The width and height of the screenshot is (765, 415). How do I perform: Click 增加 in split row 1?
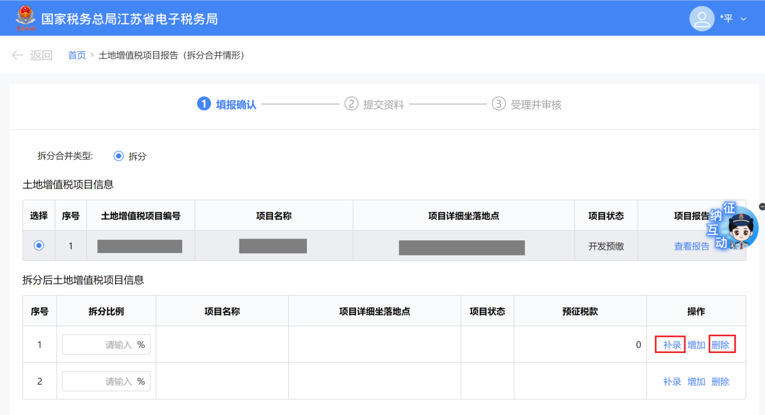click(x=696, y=345)
